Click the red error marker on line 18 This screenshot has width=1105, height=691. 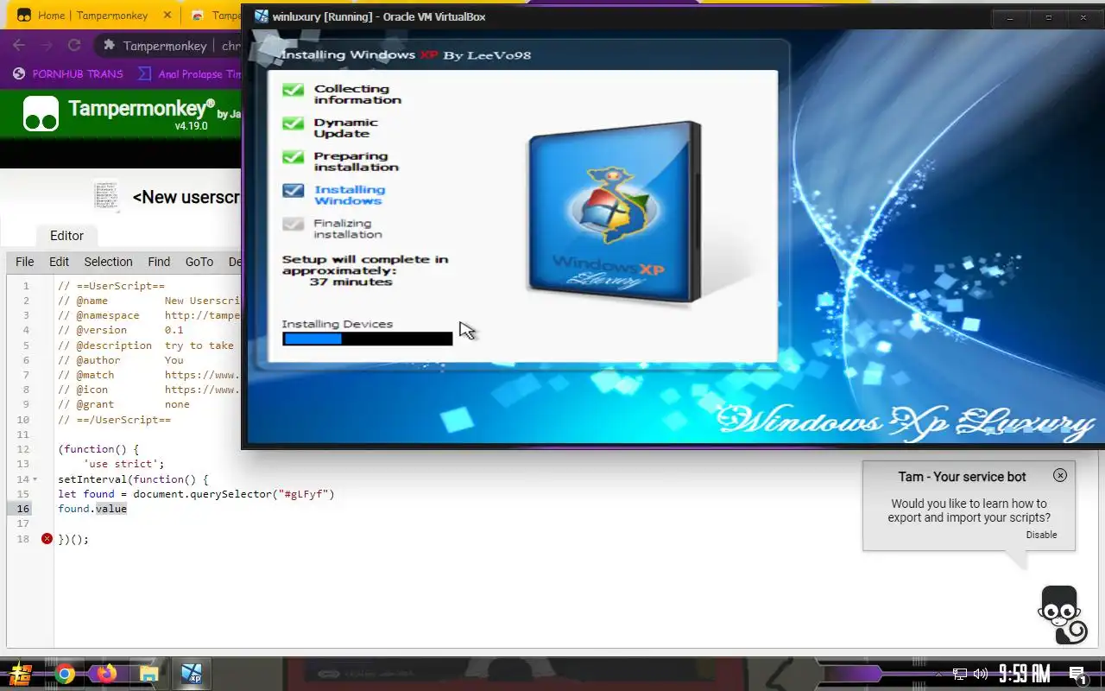point(47,539)
